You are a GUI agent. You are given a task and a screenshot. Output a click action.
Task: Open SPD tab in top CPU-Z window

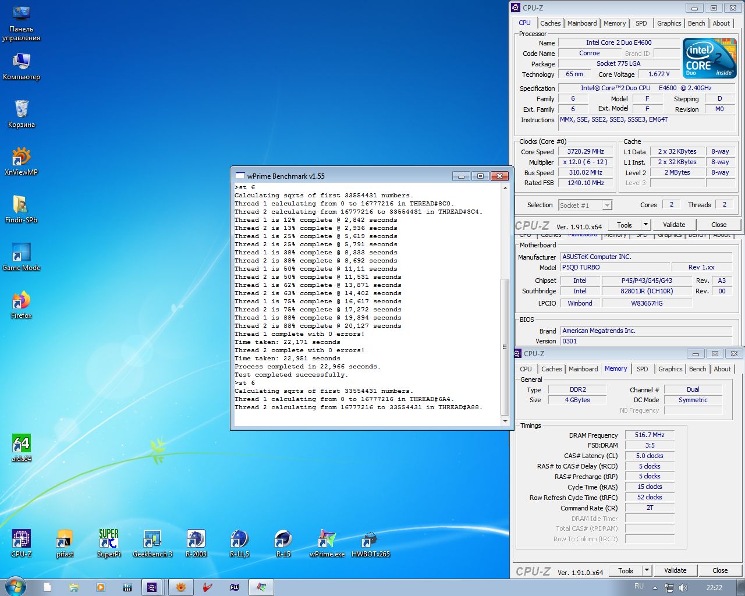tap(641, 23)
